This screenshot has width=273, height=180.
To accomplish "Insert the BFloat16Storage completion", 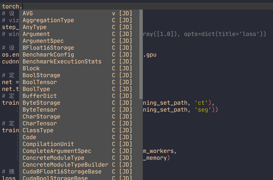I will 48,48.
